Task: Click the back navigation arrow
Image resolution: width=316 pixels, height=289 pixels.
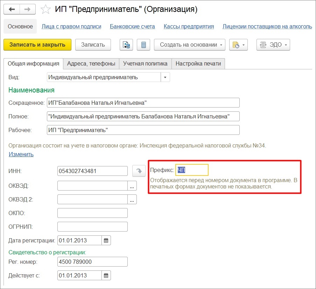Action: point(12,9)
